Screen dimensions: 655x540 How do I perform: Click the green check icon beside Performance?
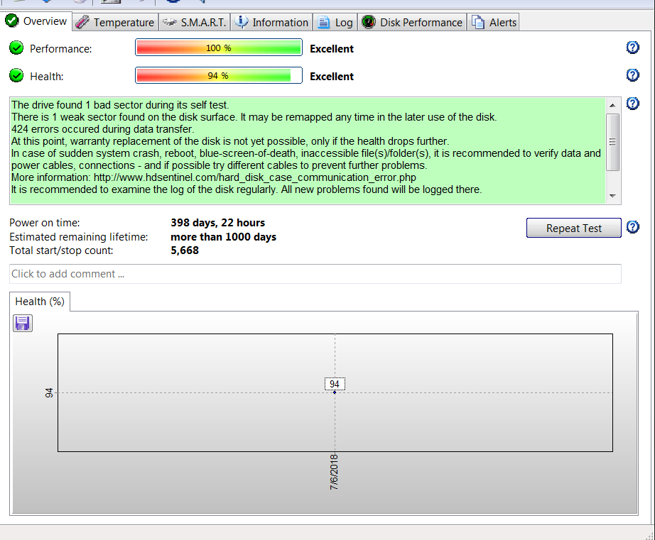tap(16, 48)
